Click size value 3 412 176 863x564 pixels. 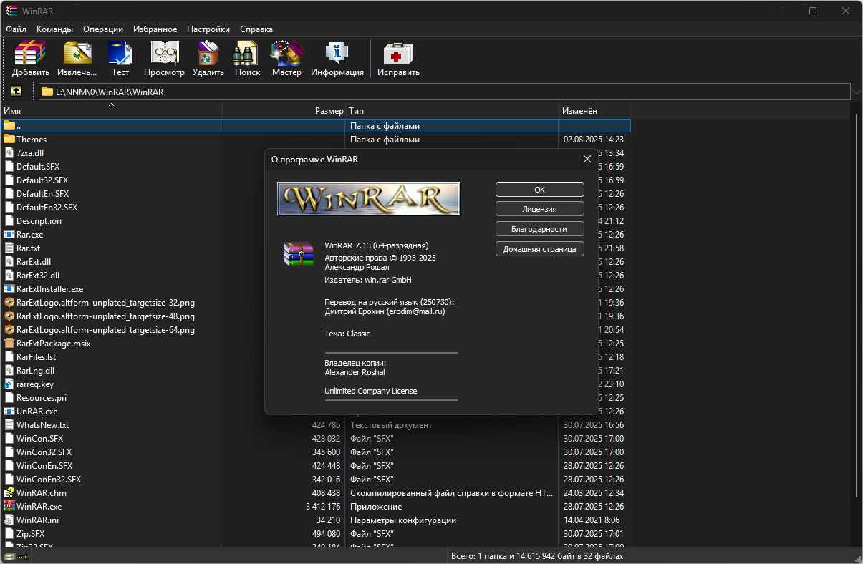pos(322,506)
